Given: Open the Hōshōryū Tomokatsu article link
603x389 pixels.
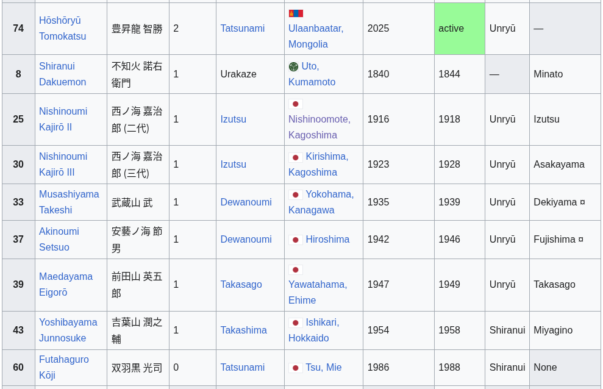Looking at the screenshot, I should [x=62, y=28].
